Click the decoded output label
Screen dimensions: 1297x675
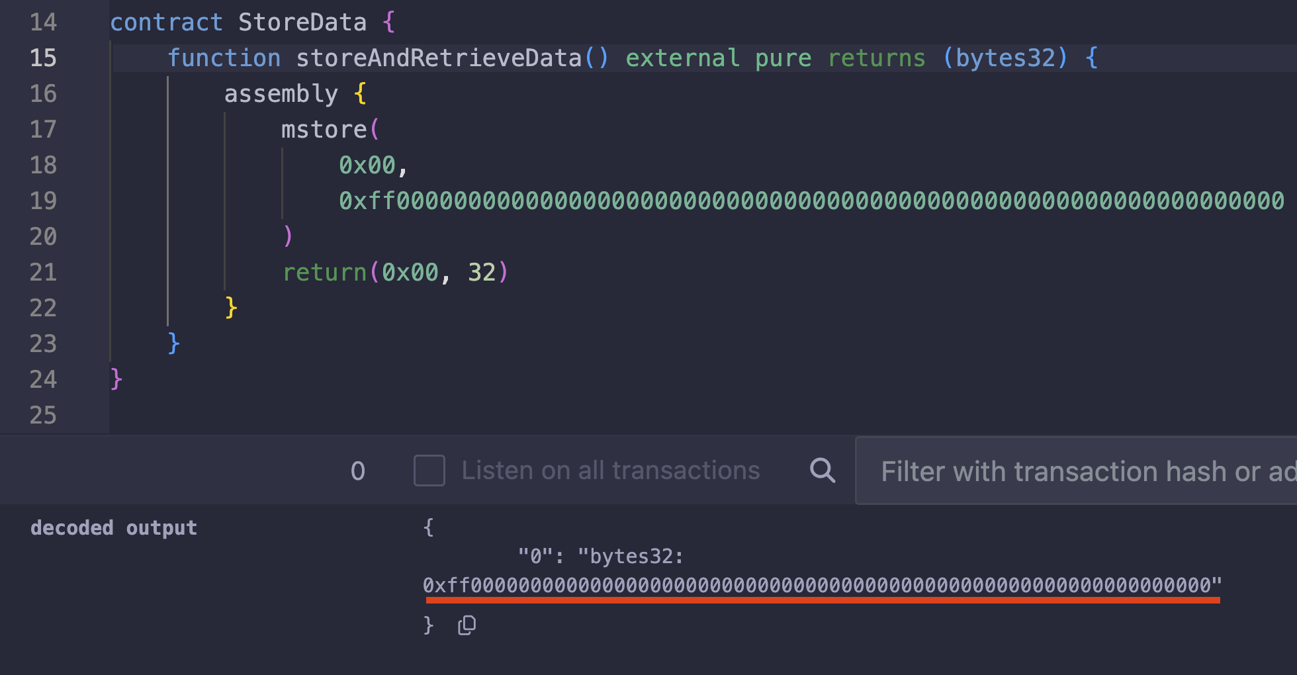113,527
